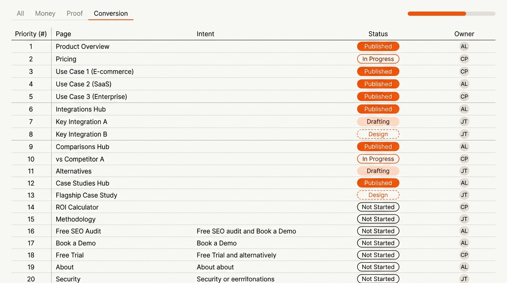Select the Proof tab

75,13
